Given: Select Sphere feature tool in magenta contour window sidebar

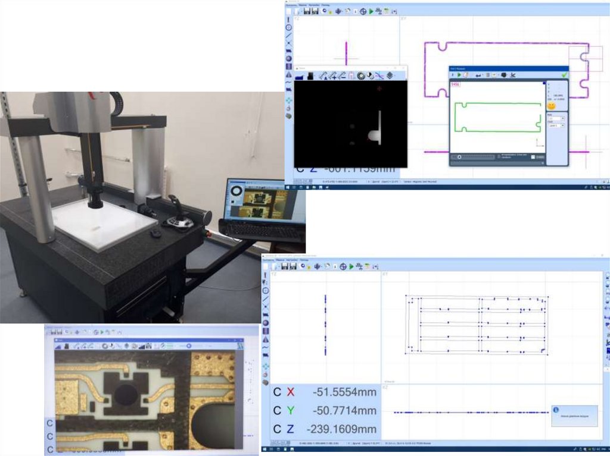Looking at the screenshot, I should click(289, 59).
